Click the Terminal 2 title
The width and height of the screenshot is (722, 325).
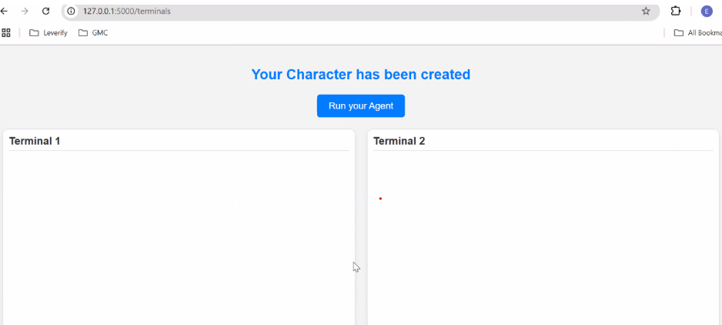click(x=399, y=141)
